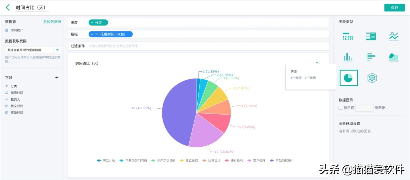
Task: Click the 更改数据源 link
Action: click(52, 22)
